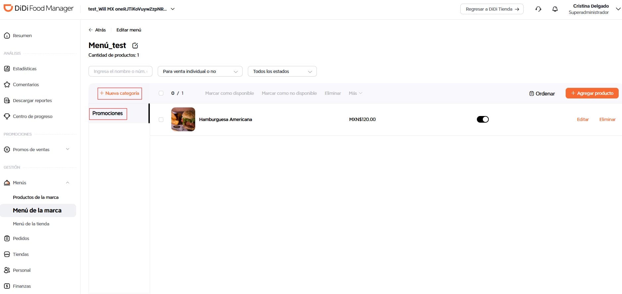Image resolution: width=622 pixels, height=294 pixels.
Task: Expand the Más options dropdown
Action: point(355,93)
